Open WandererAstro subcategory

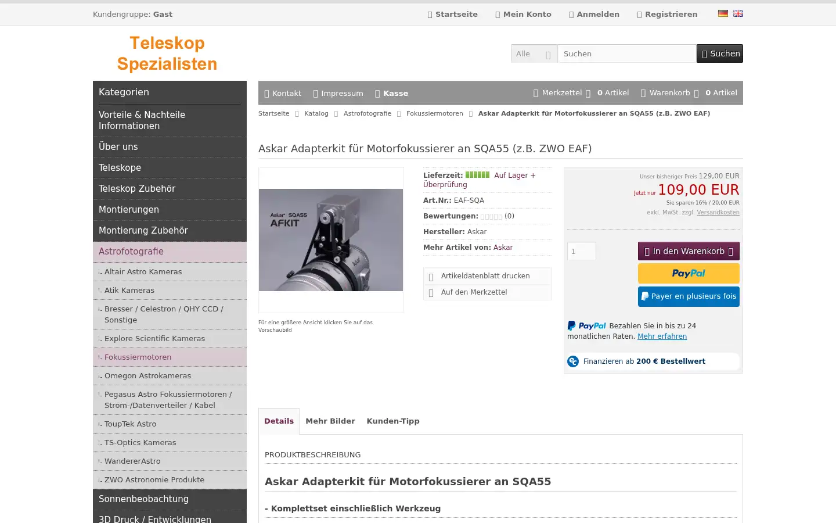pyautogui.click(x=170, y=461)
